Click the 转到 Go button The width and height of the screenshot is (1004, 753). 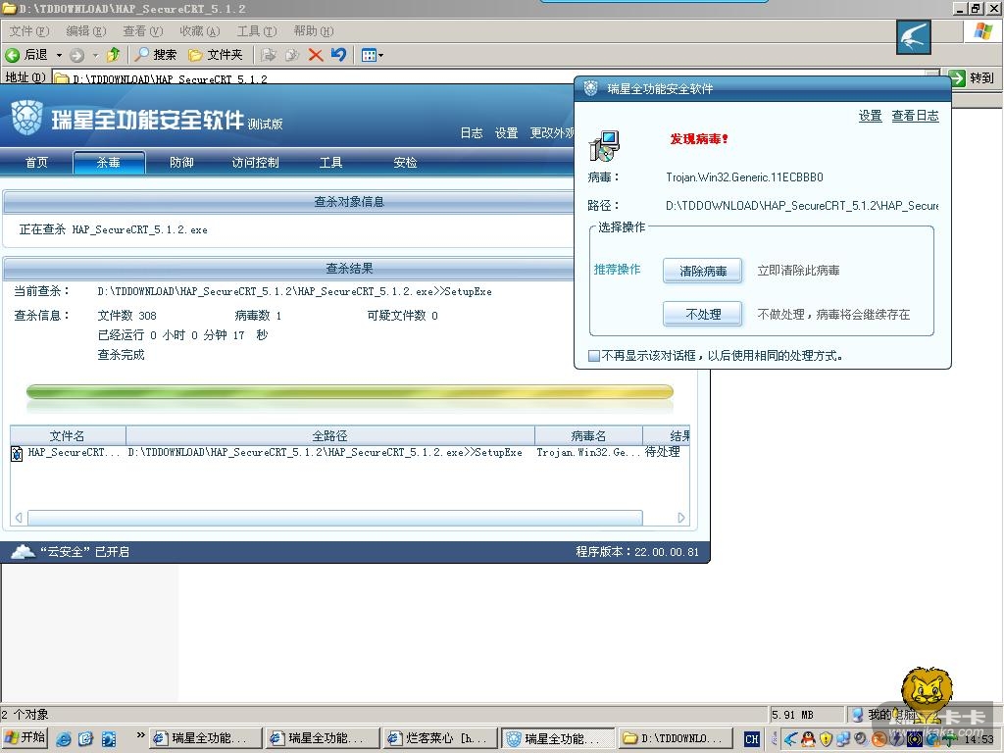point(972,78)
